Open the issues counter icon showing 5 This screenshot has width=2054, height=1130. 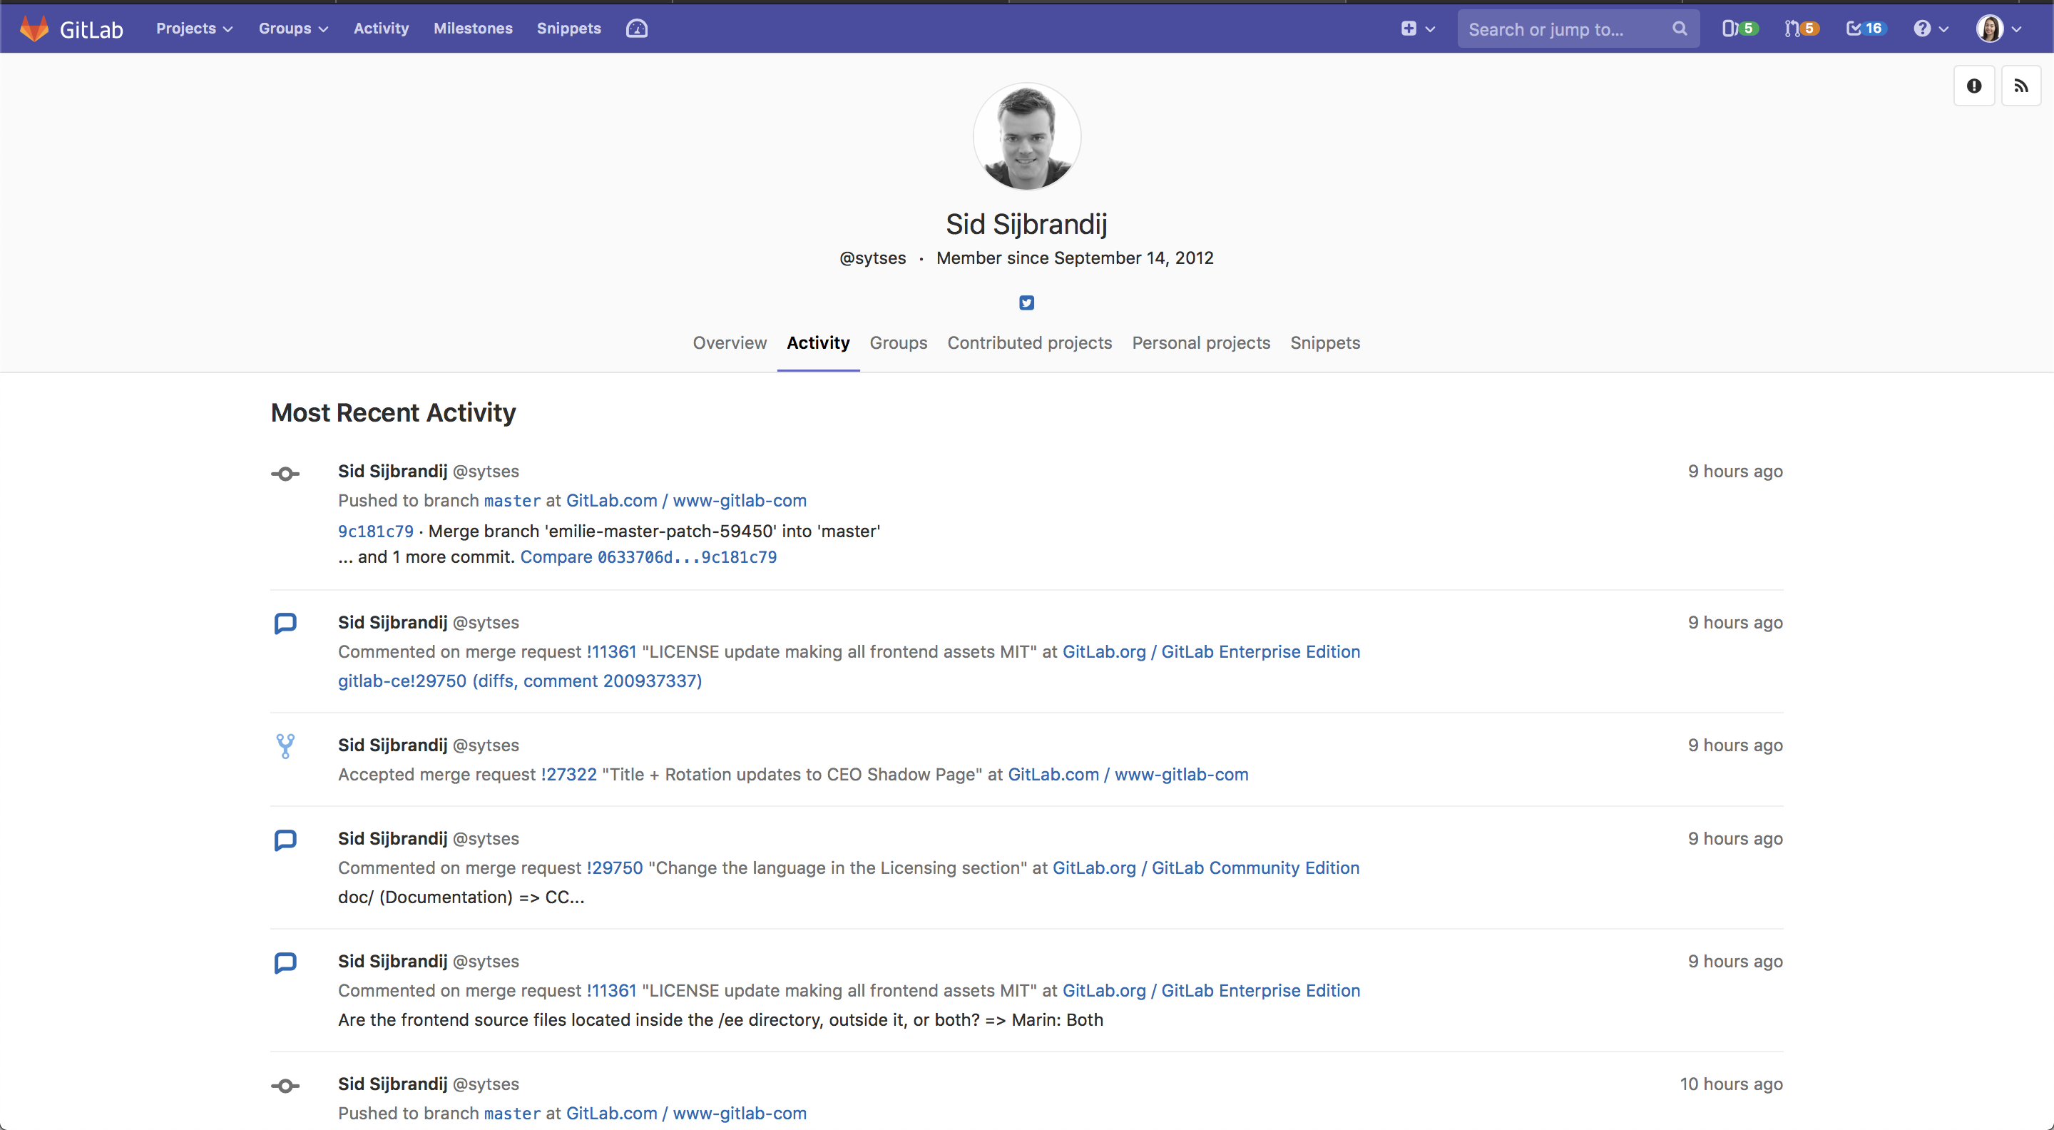[x=1738, y=29]
